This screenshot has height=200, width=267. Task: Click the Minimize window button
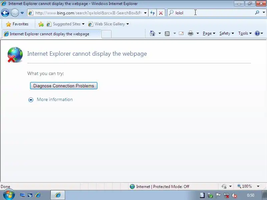(239, 4)
